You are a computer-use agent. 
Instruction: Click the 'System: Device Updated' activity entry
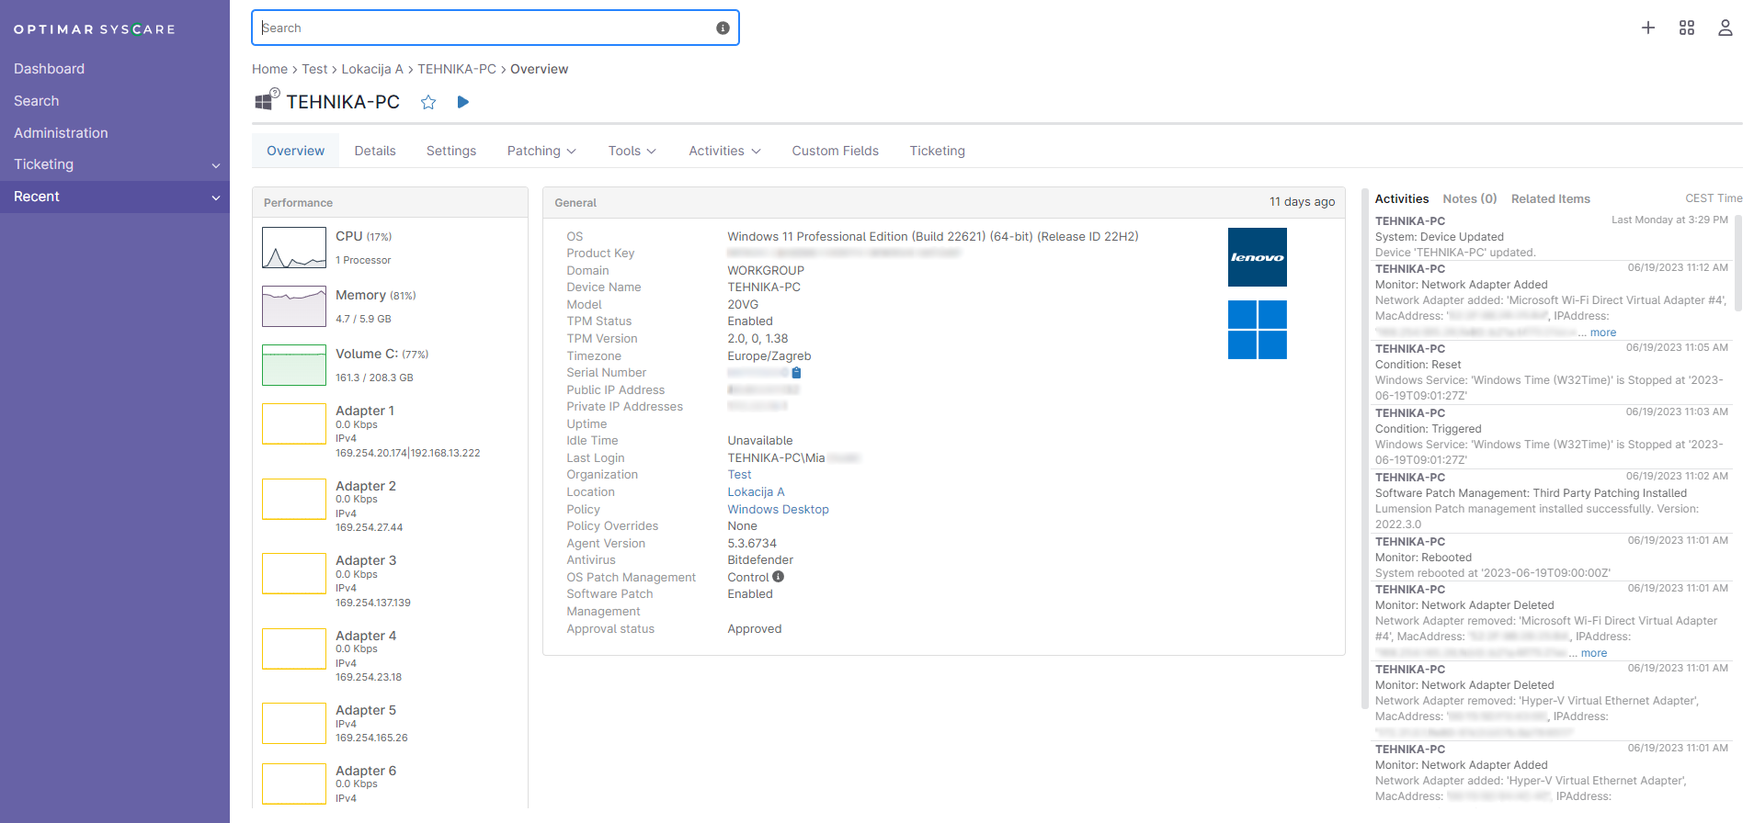click(1440, 237)
